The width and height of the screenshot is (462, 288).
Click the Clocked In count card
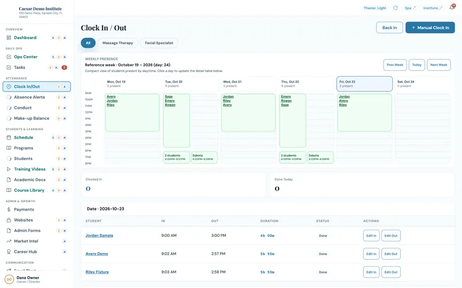coord(174,185)
